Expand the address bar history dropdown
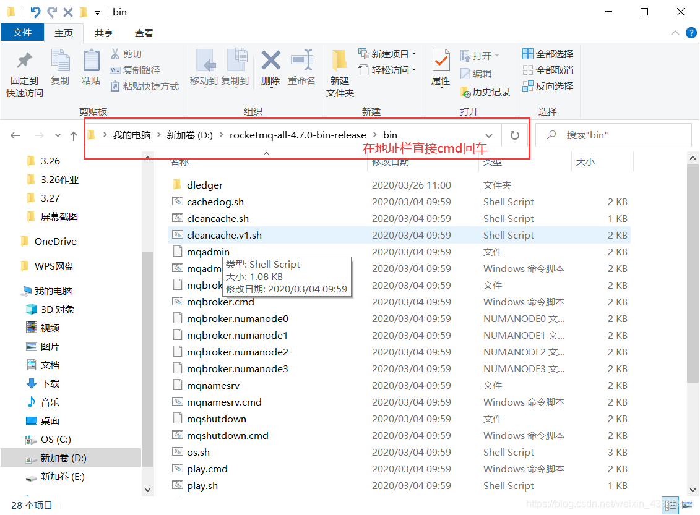This screenshot has height=515, width=700. coord(489,135)
